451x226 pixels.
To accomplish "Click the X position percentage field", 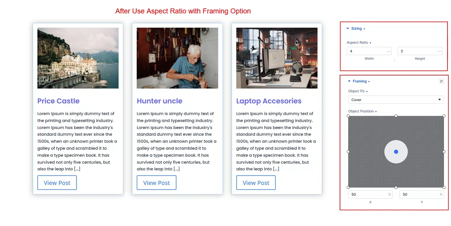I will 370,195.
